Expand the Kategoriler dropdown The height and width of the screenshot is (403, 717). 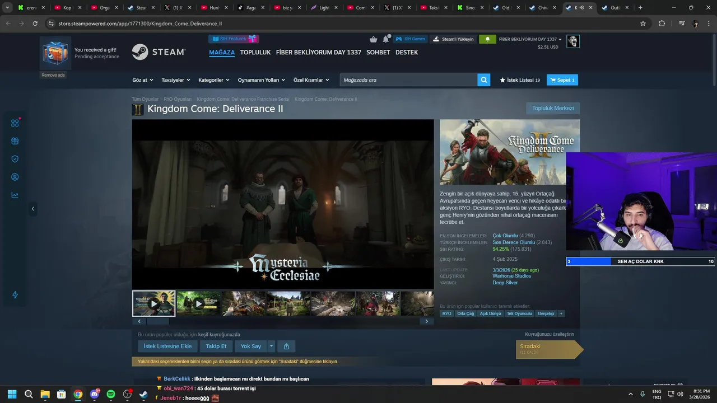(x=213, y=80)
